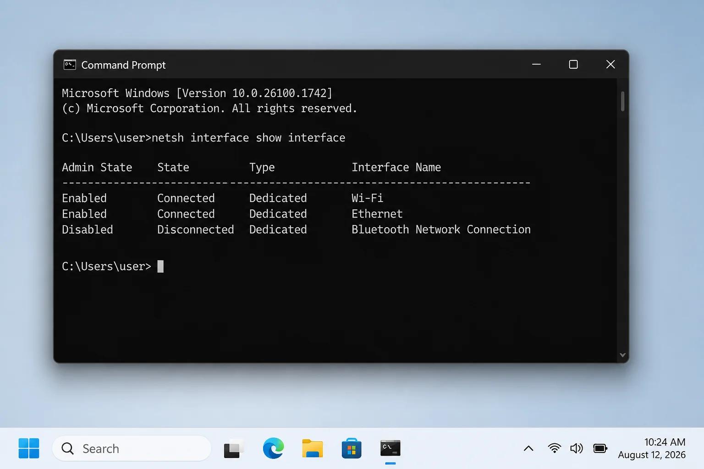
Task: Click "Enabled" in the Wi-Fi row
Action: (x=84, y=198)
